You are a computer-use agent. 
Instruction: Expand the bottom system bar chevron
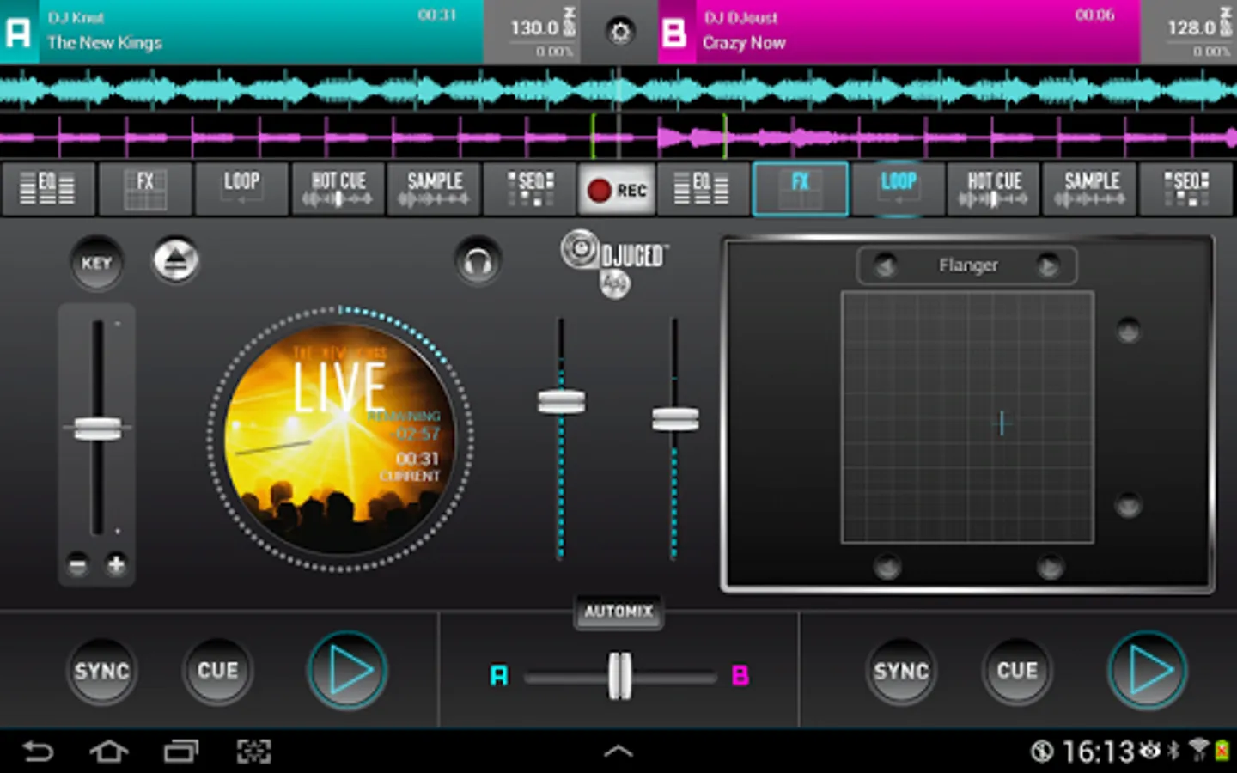tap(618, 752)
